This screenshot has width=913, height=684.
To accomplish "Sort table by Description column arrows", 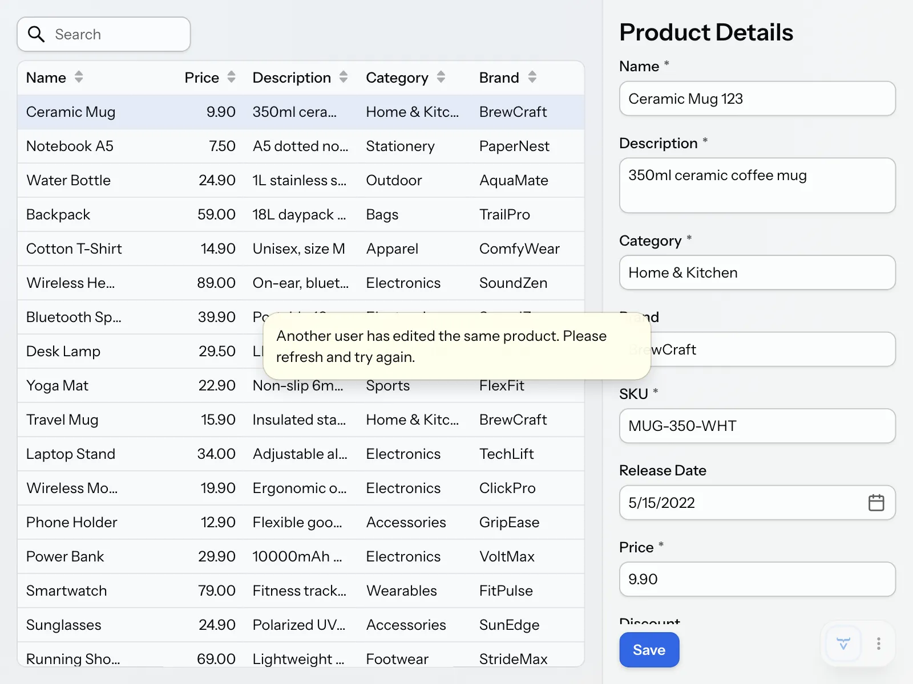I will pyautogui.click(x=344, y=77).
